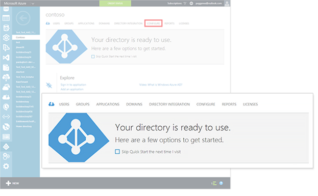318x196 pixels.
Task: Click LICENSES tab in the enlarged callout
Action: (250, 104)
